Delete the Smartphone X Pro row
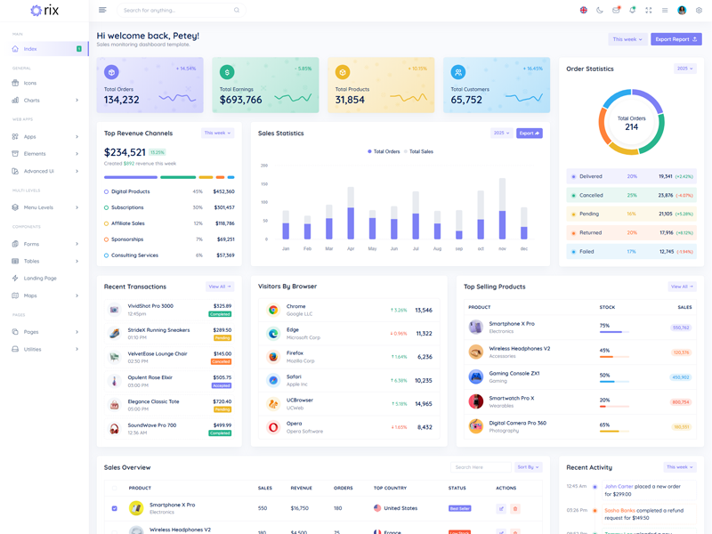The image size is (712, 534). click(515, 508)
